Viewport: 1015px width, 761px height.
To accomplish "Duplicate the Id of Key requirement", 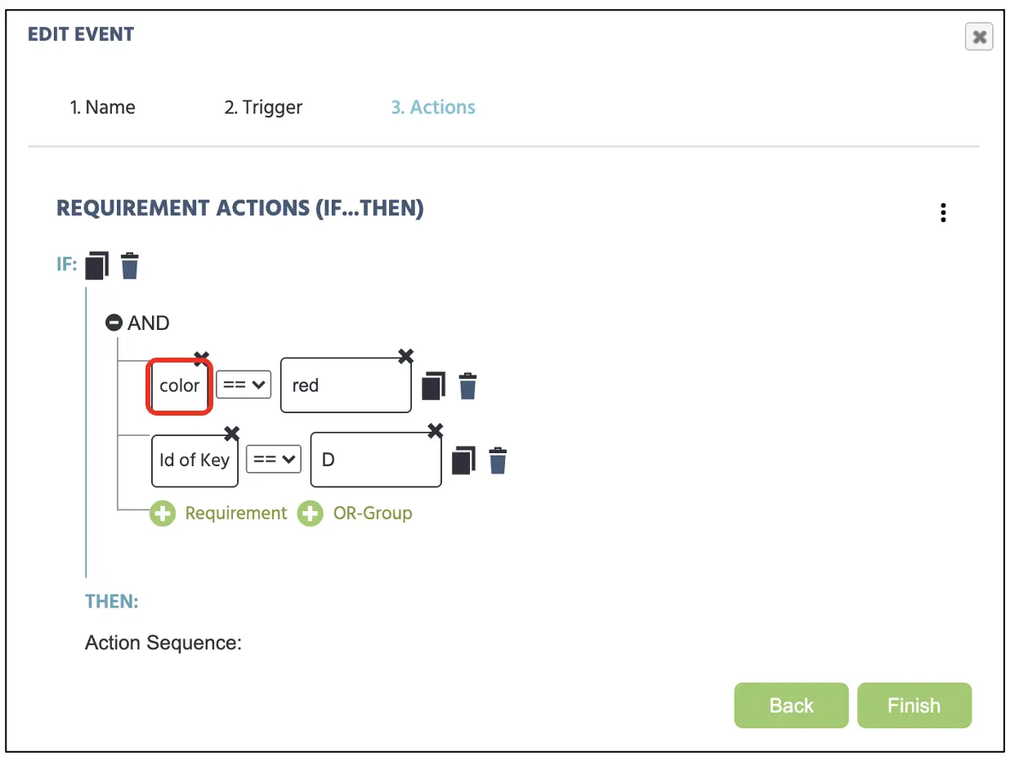I will [464, 461].
